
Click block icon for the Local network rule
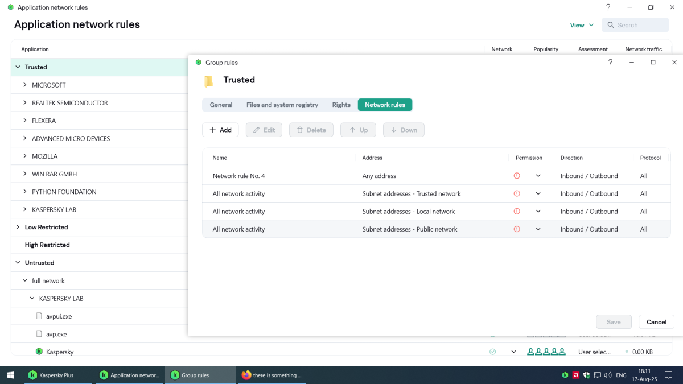click(517, 211)
